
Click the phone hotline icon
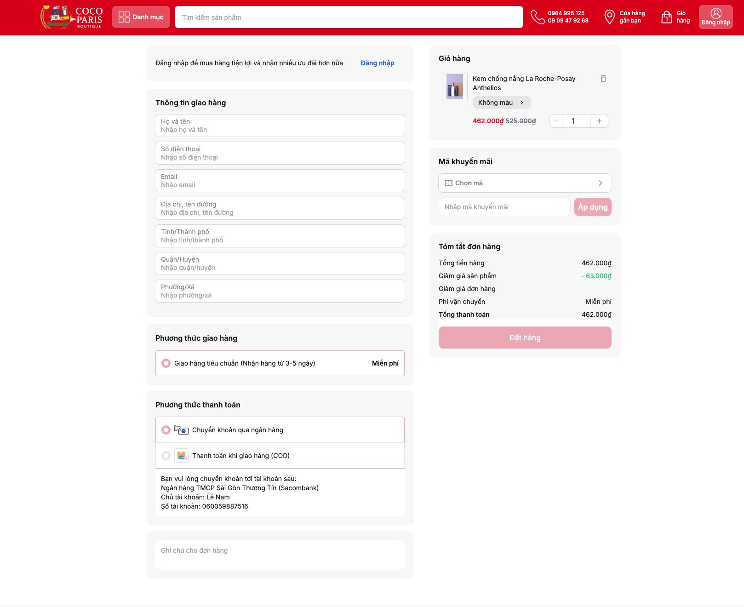538,17
